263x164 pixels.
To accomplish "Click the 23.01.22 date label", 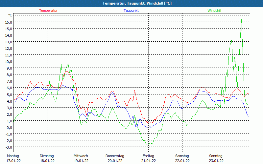I will (x=216, y=161).
